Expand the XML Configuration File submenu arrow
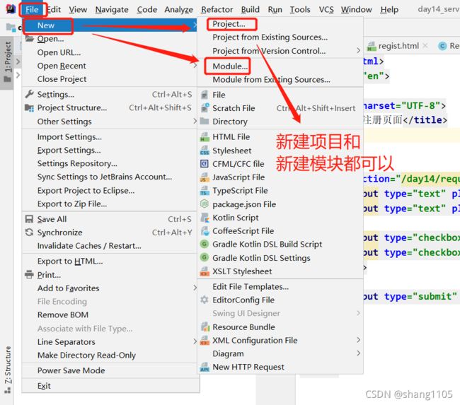The image size is (460, 405). (x=358, y=340)
